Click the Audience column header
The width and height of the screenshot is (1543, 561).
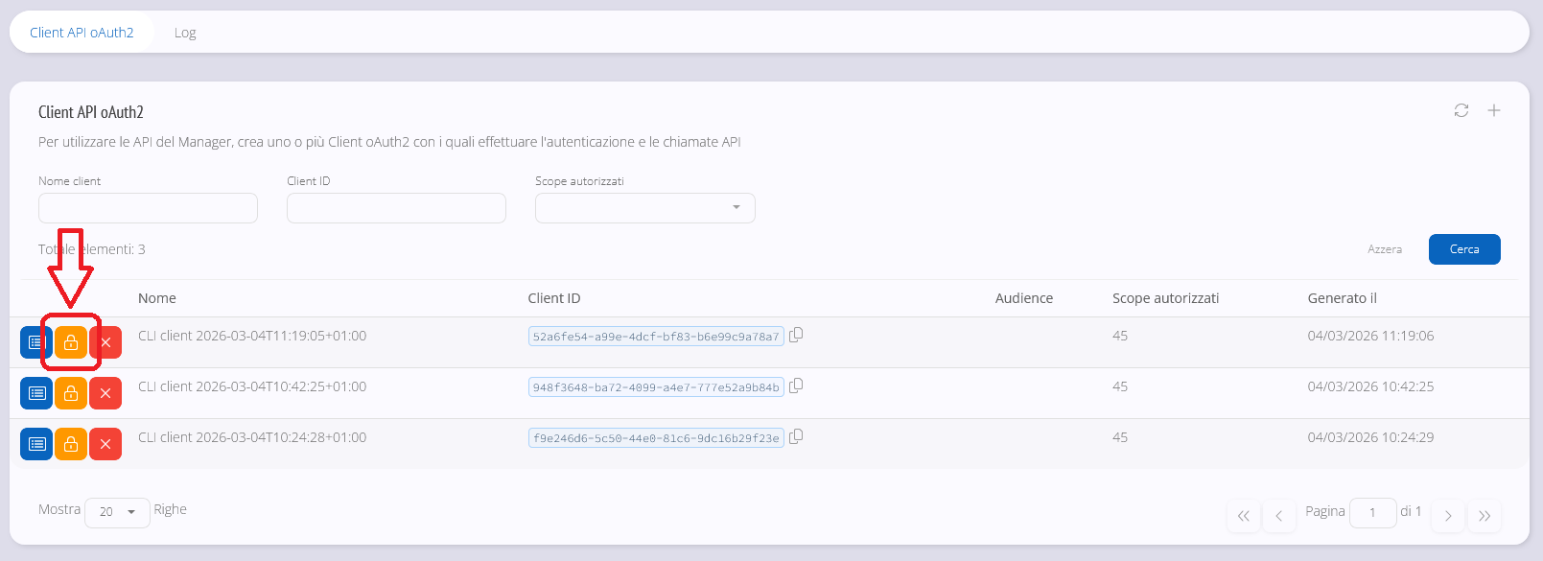pyautogui.click(x=1024, y=298)
